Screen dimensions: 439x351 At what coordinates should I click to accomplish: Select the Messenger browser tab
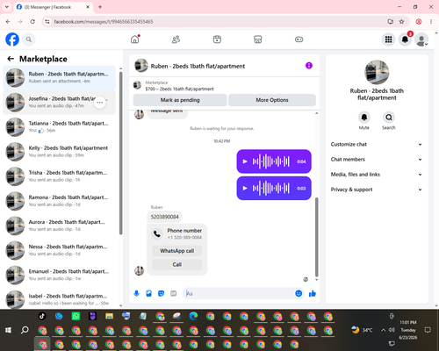(x=54, y=7)
